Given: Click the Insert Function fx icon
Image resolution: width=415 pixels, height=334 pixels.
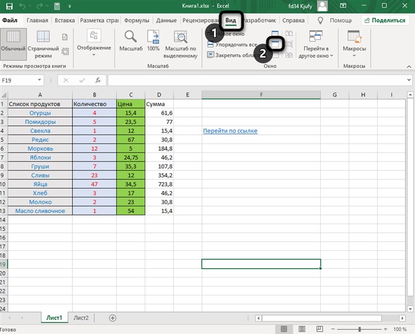Looking at the screenshot, I should coord(98,80).
